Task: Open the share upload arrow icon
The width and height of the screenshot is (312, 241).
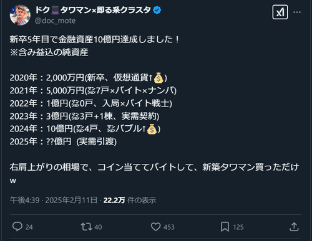Action: pyautogui.click(x=294, y=227)
